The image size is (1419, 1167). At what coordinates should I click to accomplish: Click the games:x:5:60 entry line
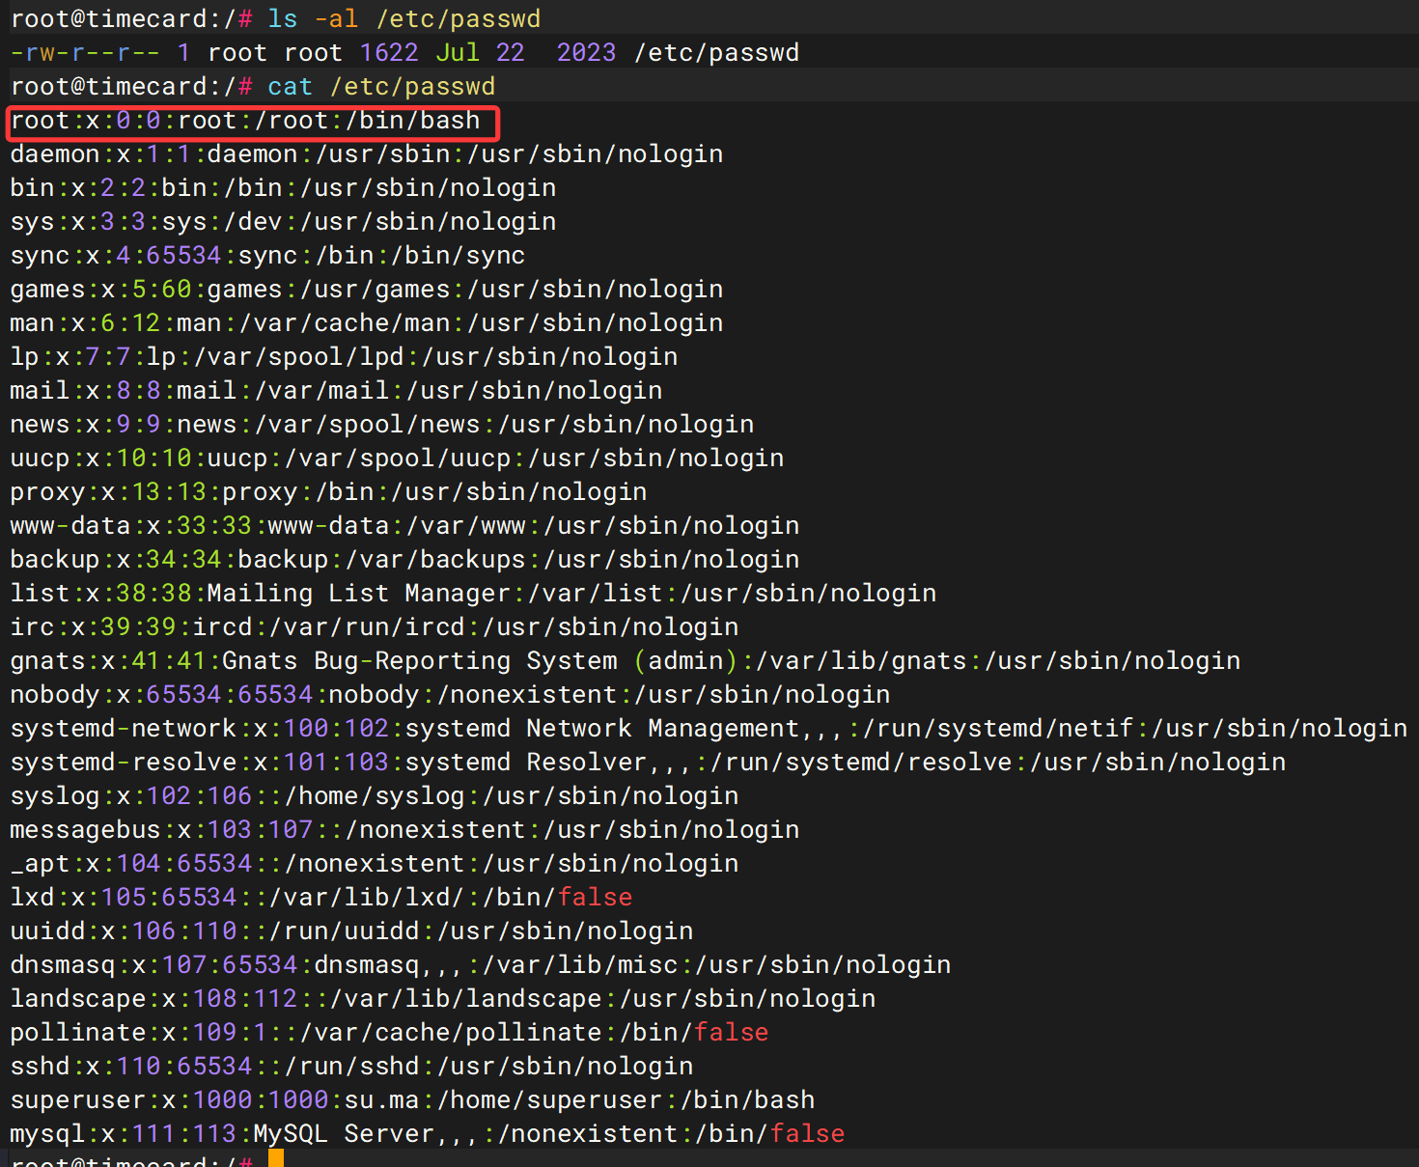tap(367, 289)
